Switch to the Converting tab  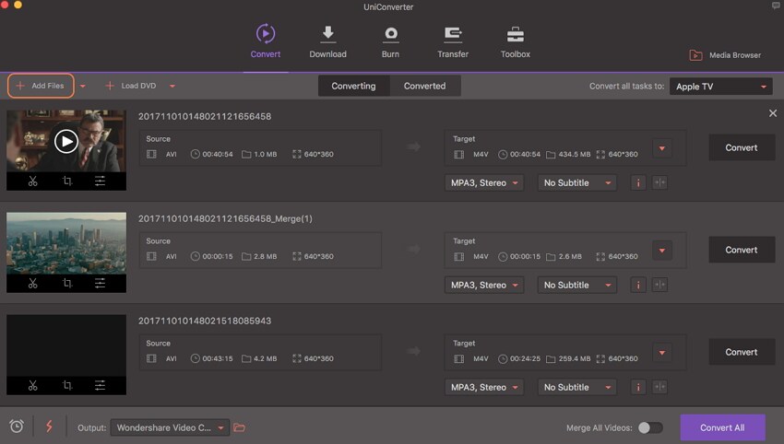353,86
